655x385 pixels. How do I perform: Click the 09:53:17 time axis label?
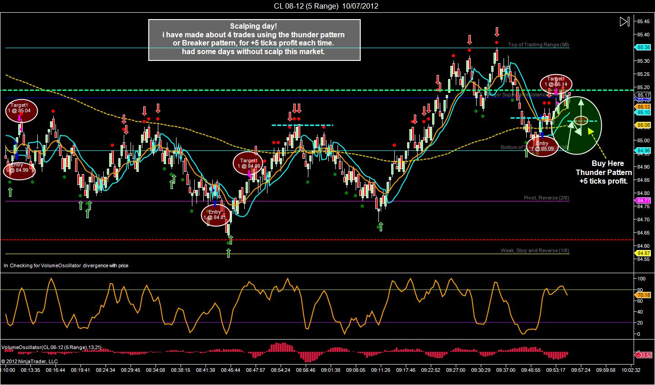556,370
